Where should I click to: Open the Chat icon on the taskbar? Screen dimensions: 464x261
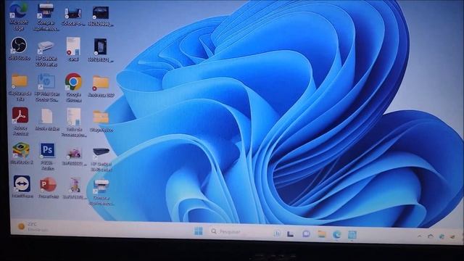point(306,234)
